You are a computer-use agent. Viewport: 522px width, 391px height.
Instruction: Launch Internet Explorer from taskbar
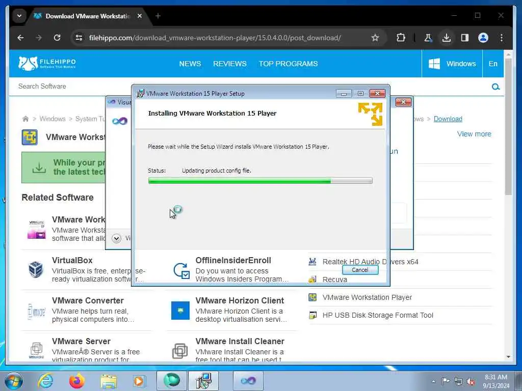45,381
